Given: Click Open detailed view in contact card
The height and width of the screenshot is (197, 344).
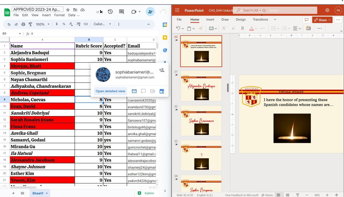Looking at the screenshot, I should 110,91.
